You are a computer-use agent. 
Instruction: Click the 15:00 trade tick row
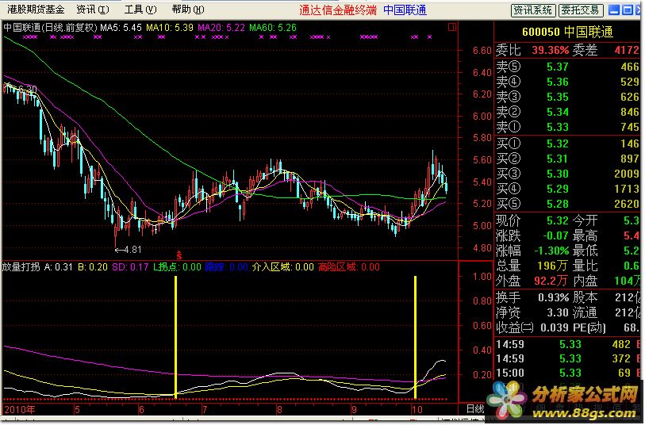coord(566,373)
